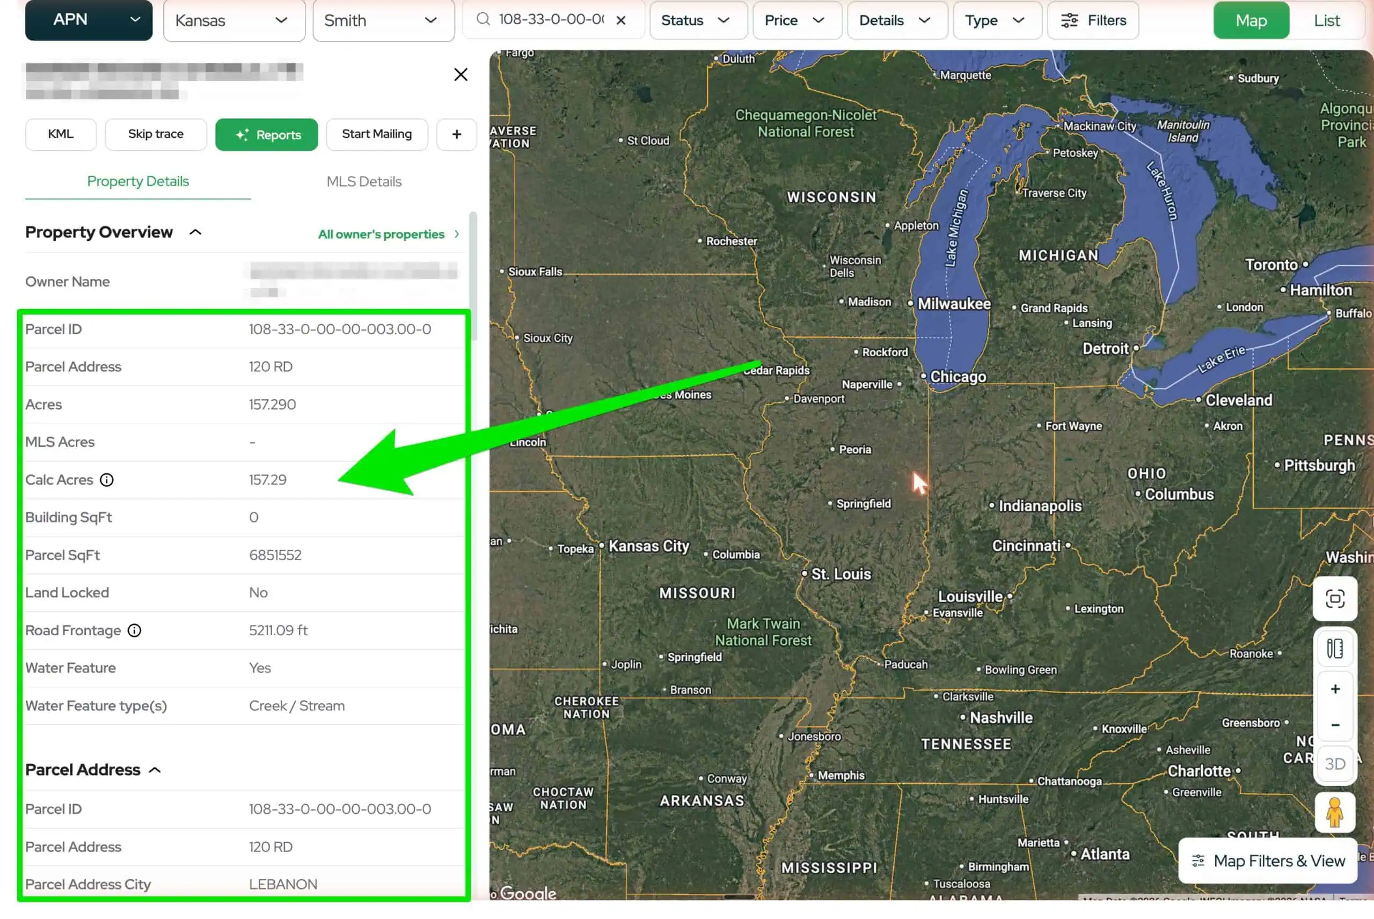Select the Street View pegman icon

tap(1335, 813)
